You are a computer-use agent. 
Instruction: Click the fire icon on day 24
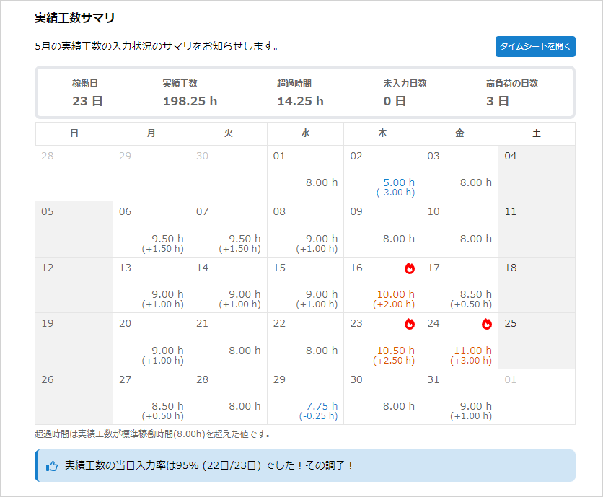[487, 324]
